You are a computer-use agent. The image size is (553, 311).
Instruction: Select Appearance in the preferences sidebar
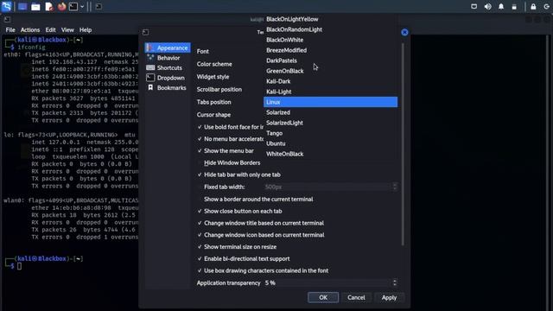pos(168,48)
